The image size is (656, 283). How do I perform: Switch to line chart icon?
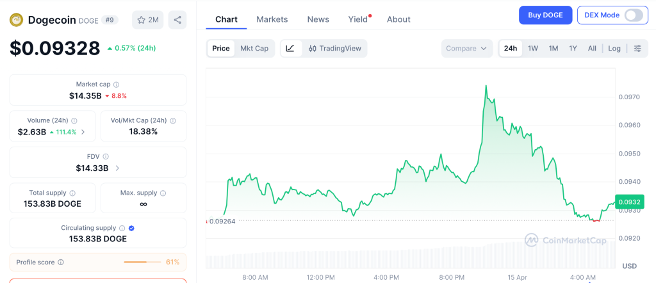click(290, 49)
